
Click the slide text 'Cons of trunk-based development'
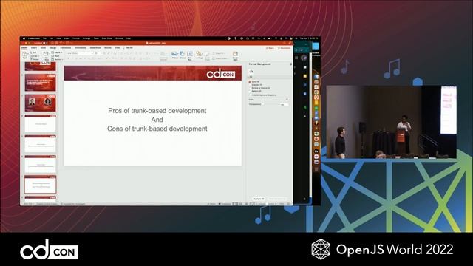coord(157,129)
